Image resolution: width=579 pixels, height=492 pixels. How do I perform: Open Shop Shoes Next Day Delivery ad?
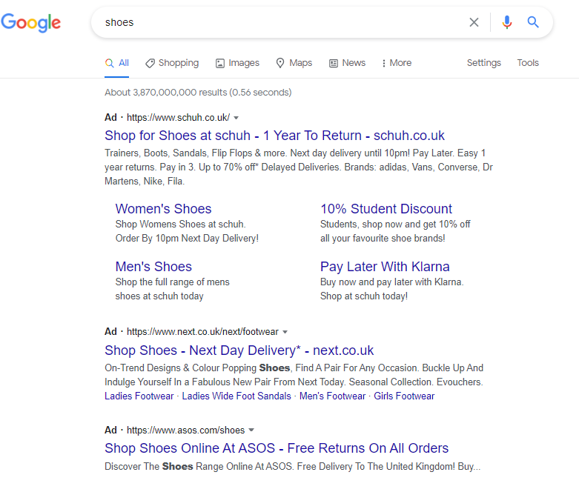(x=239, y=350)
